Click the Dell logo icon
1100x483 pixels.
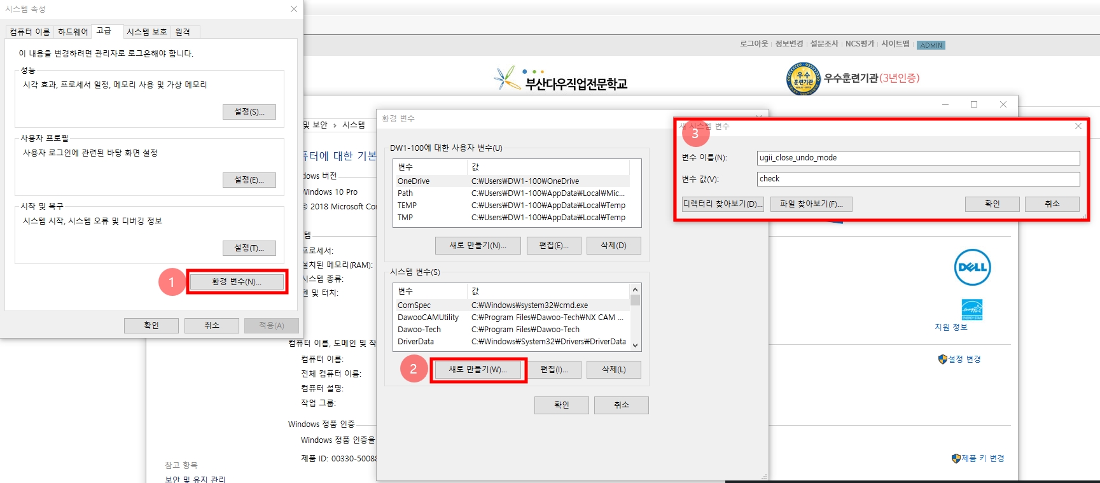972,267
